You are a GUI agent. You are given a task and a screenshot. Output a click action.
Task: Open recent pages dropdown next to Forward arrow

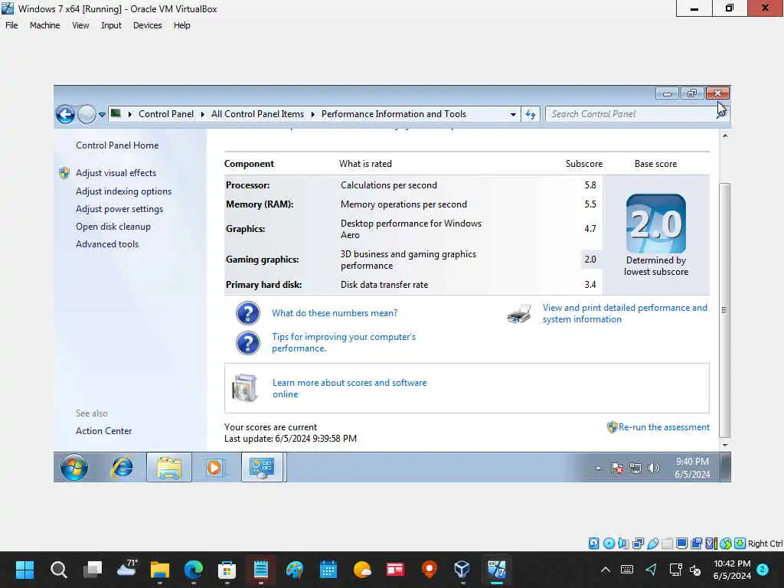click(102, 115)
